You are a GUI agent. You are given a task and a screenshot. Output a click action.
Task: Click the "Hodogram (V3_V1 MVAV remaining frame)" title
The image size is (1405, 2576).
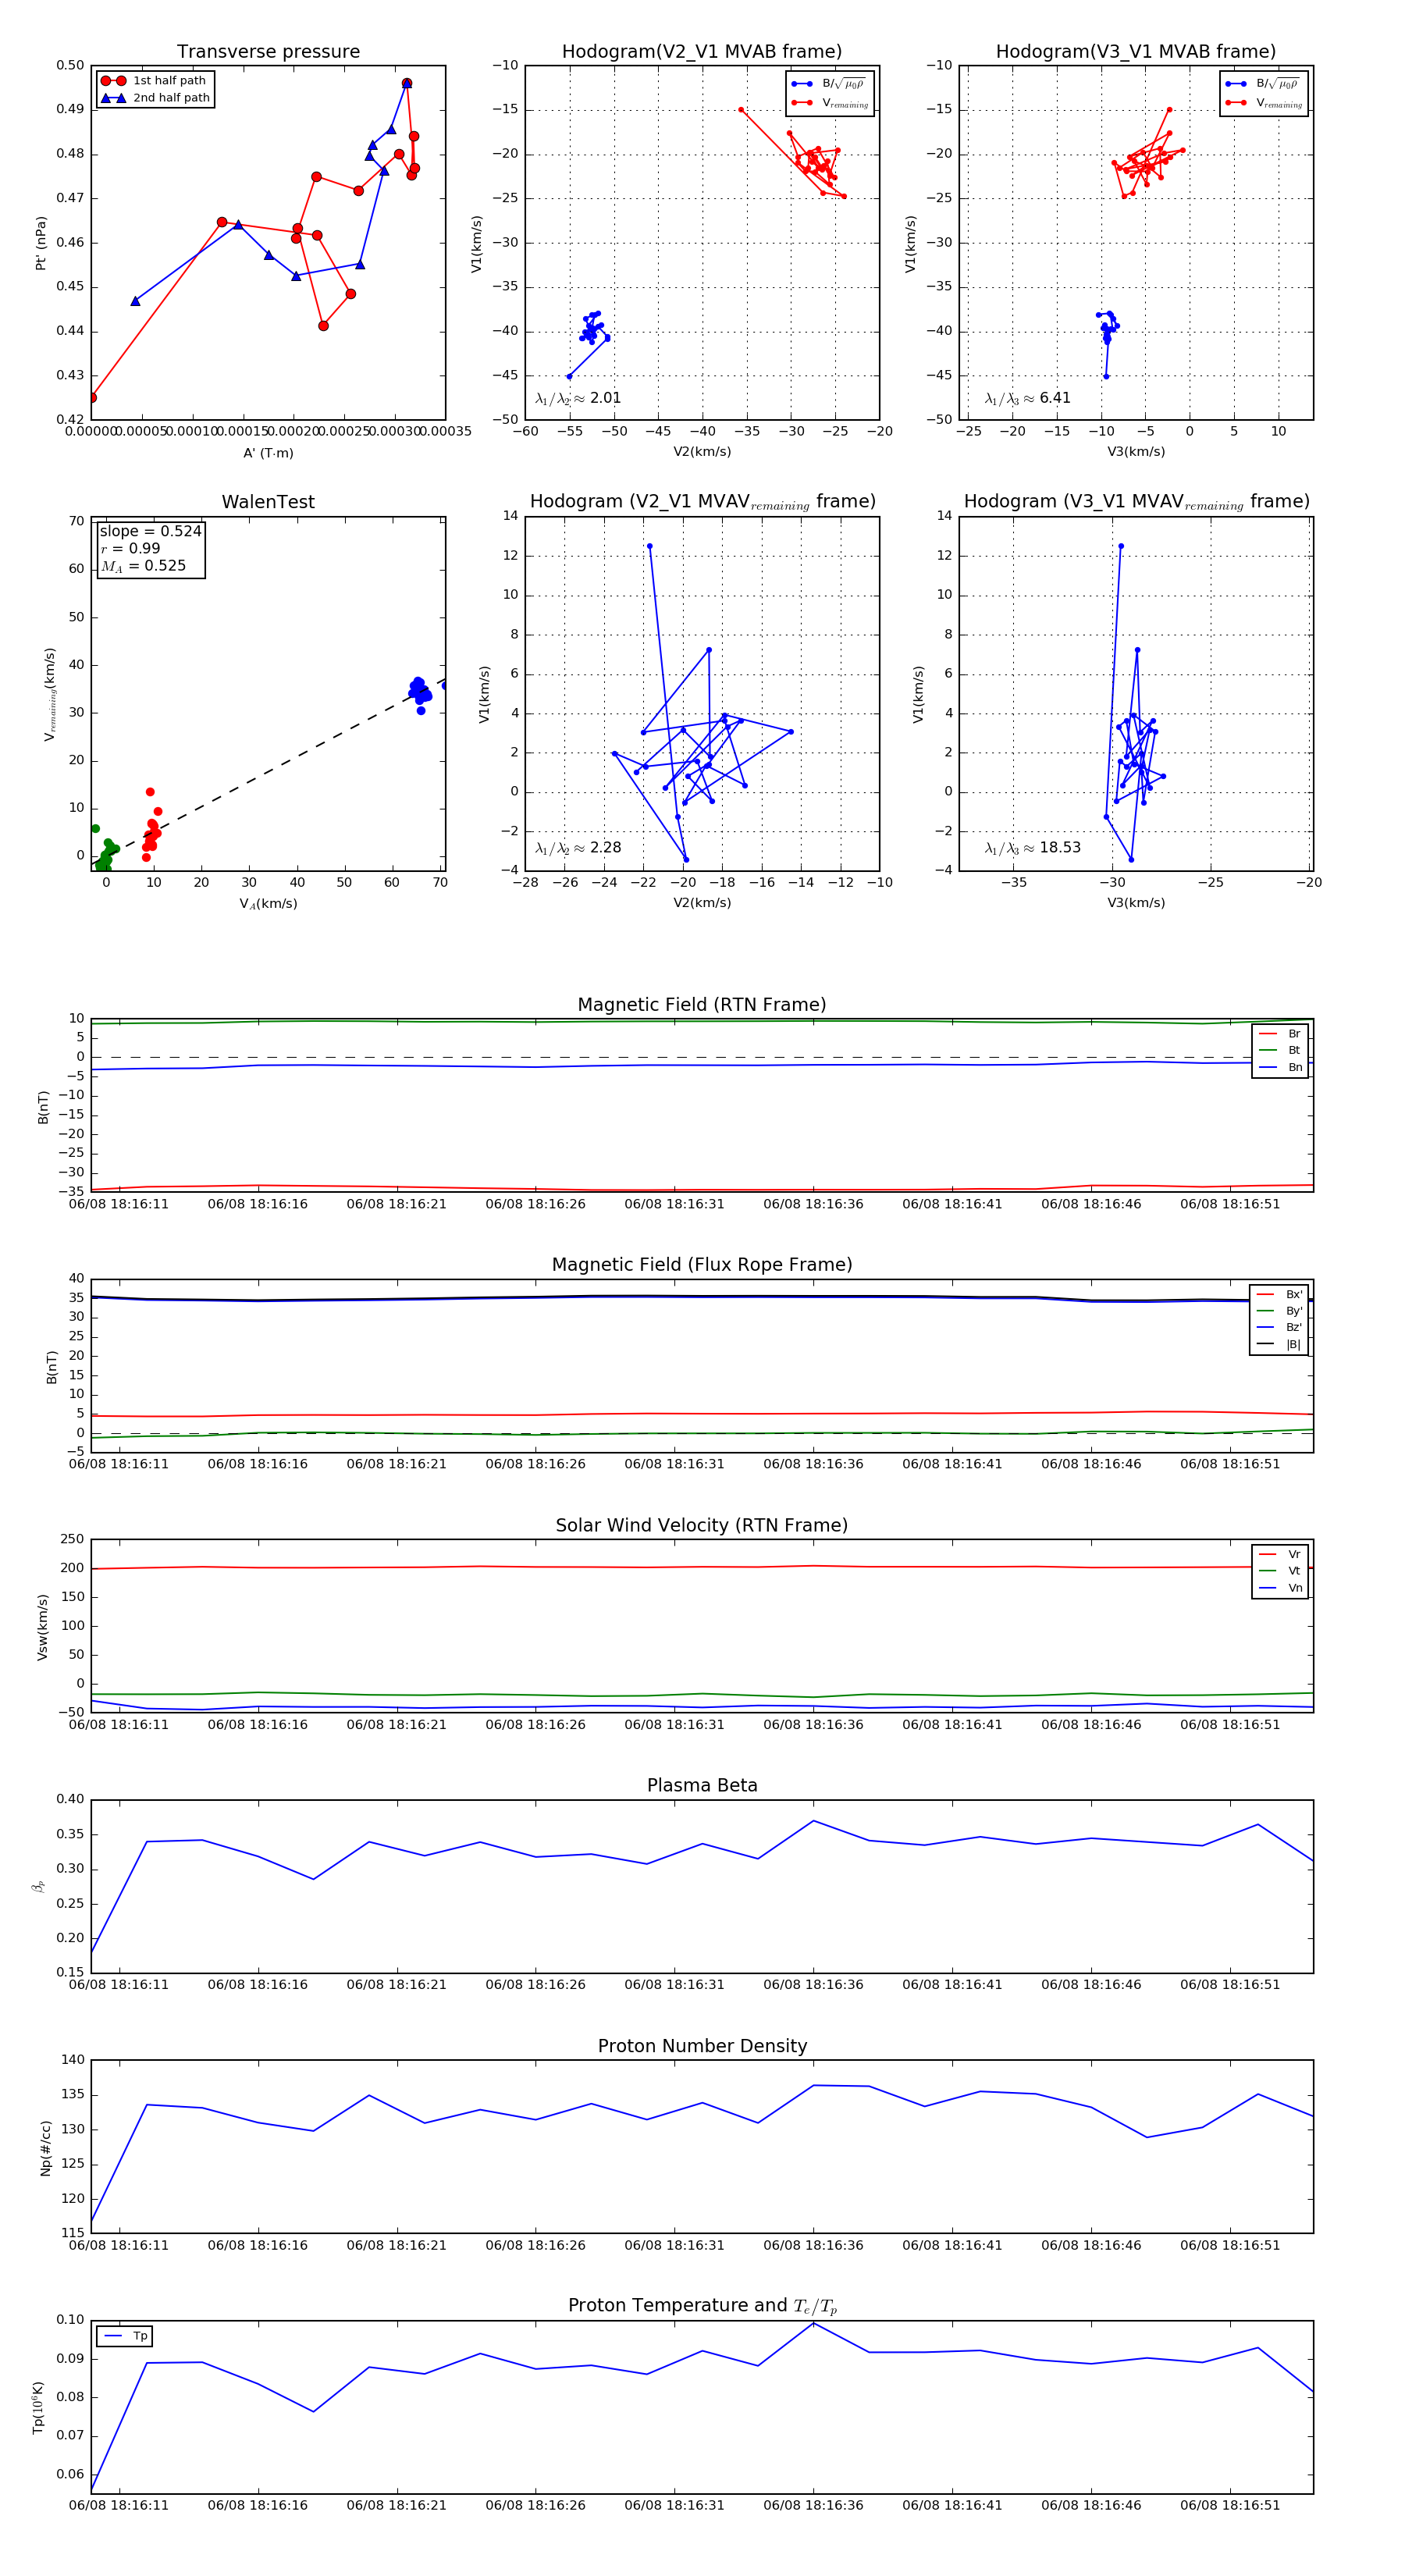tap(1136, 502)
